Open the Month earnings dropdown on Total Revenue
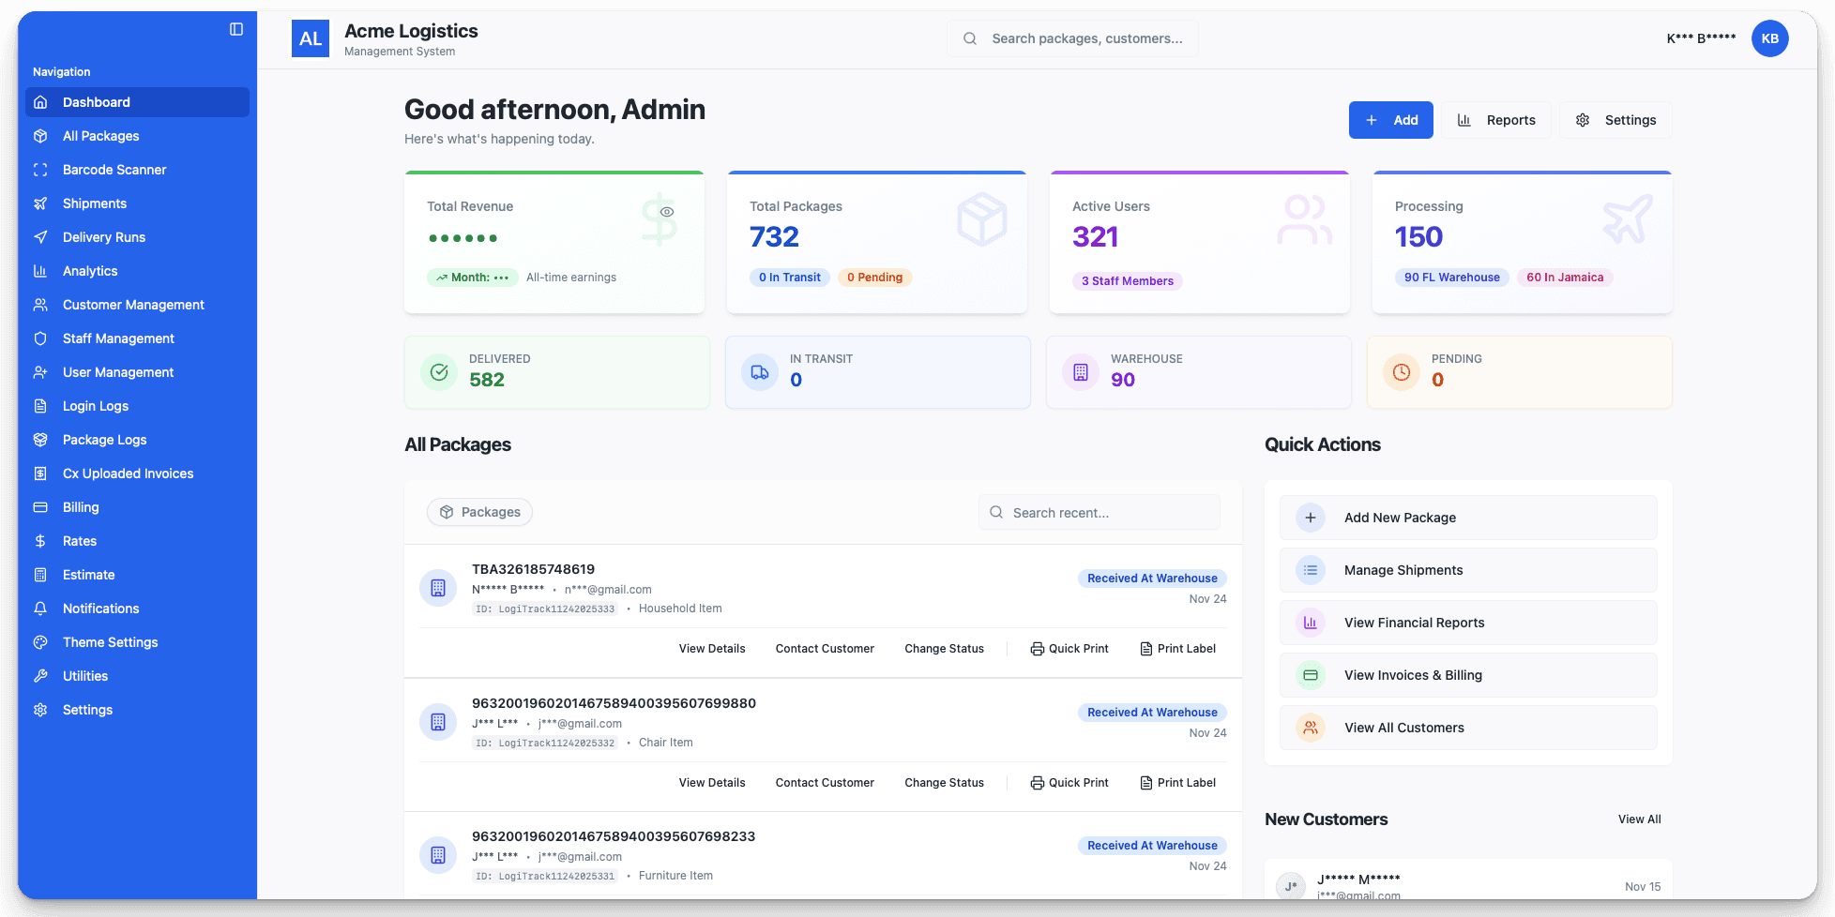This screenshot has width=1835, height=917. point(473,277)
